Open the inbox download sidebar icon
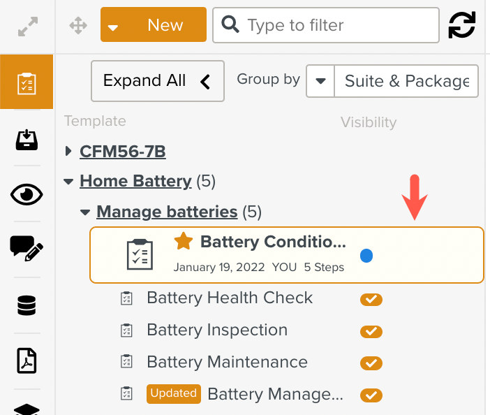490x415 pixels. [27, 140]
